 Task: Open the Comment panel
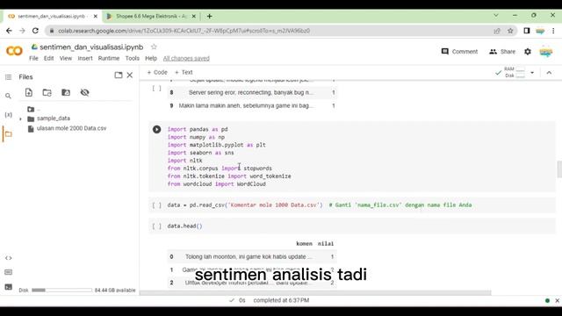coord(459,52)
